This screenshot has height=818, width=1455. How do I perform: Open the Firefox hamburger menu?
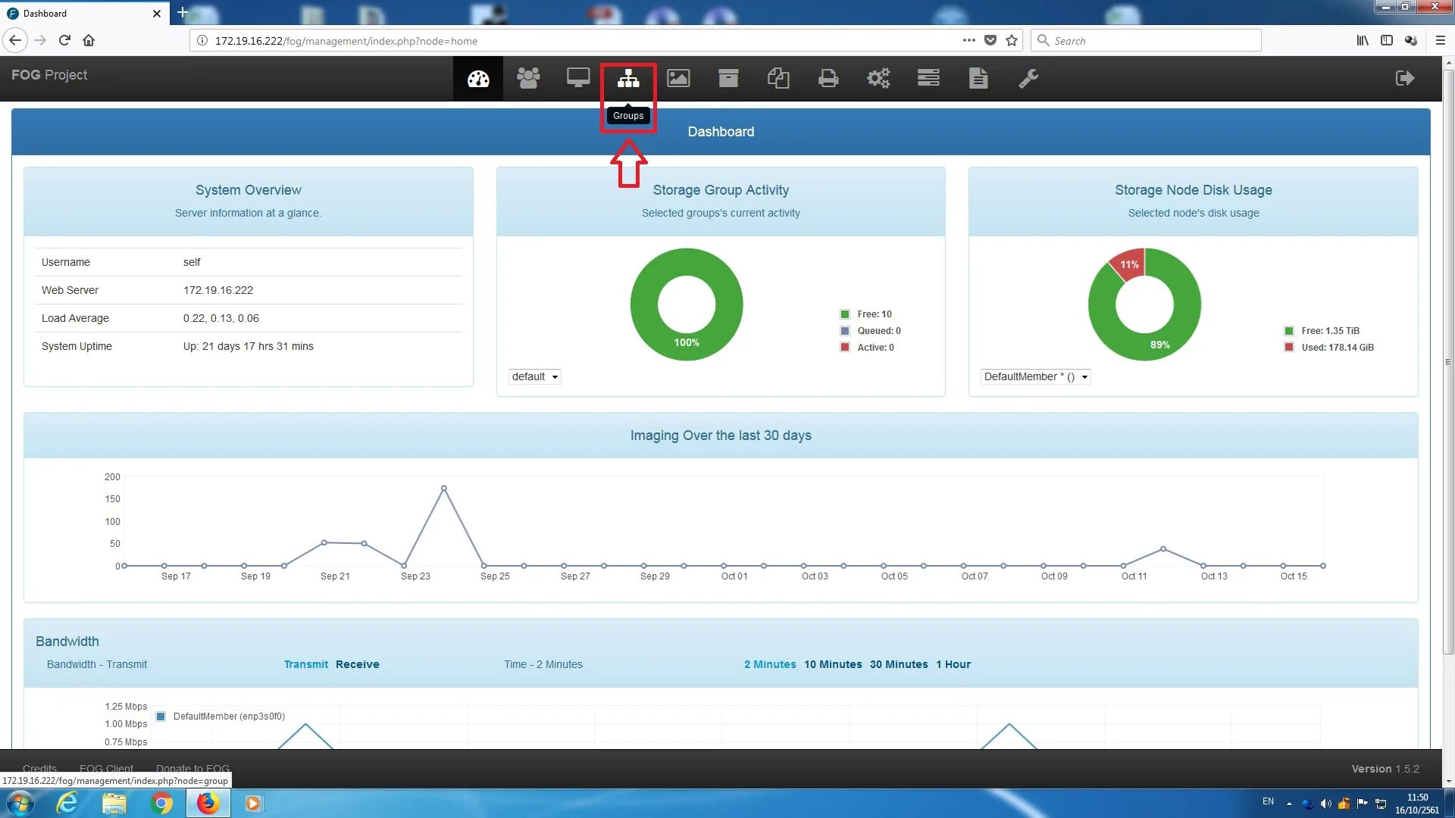(x=1440, y=41)
